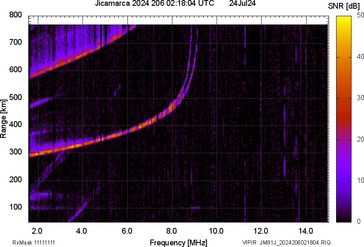The width and height of the screenshot is (364, 247).
Task: Click the frequency tick label '12.0'
Action: [x=261, y=231]
